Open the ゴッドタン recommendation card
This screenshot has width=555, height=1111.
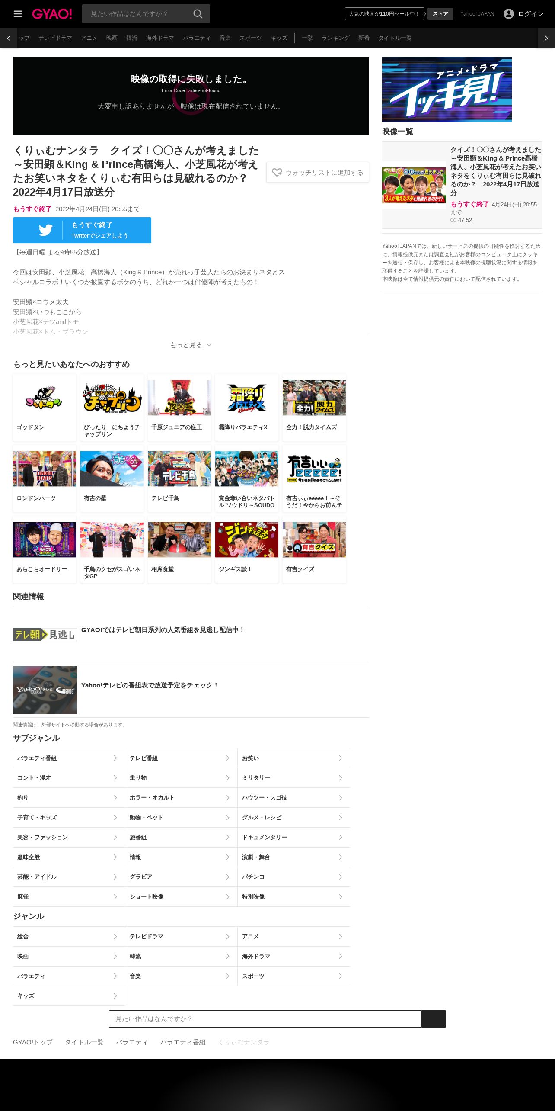[x=45, y=408]
